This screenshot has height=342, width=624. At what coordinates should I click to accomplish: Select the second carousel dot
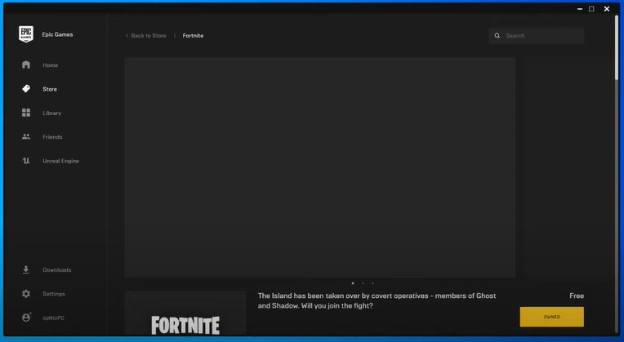pyautogui.click(x=363, y=283)
